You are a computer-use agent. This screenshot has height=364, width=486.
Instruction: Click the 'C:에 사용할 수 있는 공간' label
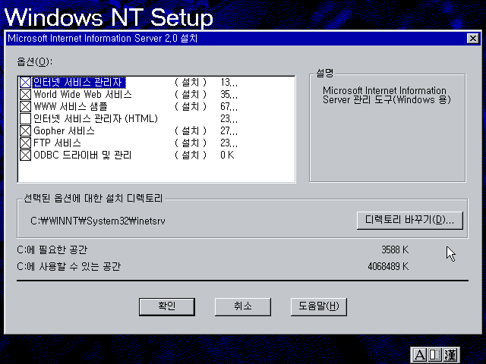coord(69,266)
